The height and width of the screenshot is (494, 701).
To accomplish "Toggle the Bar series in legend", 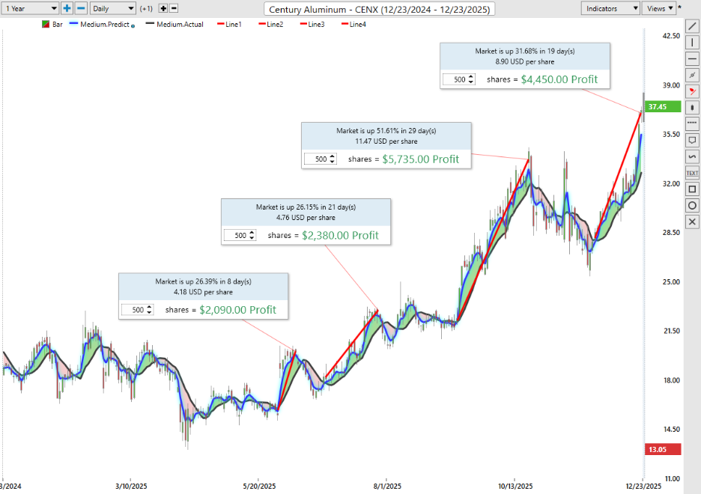I will [x=52, y=25].
